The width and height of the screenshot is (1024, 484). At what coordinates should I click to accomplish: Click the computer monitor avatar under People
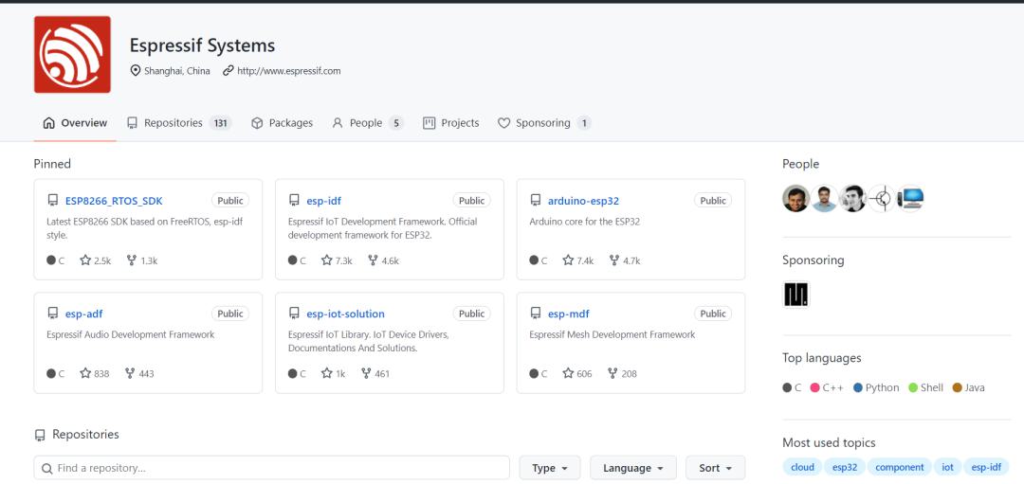(x=910, y=198)
